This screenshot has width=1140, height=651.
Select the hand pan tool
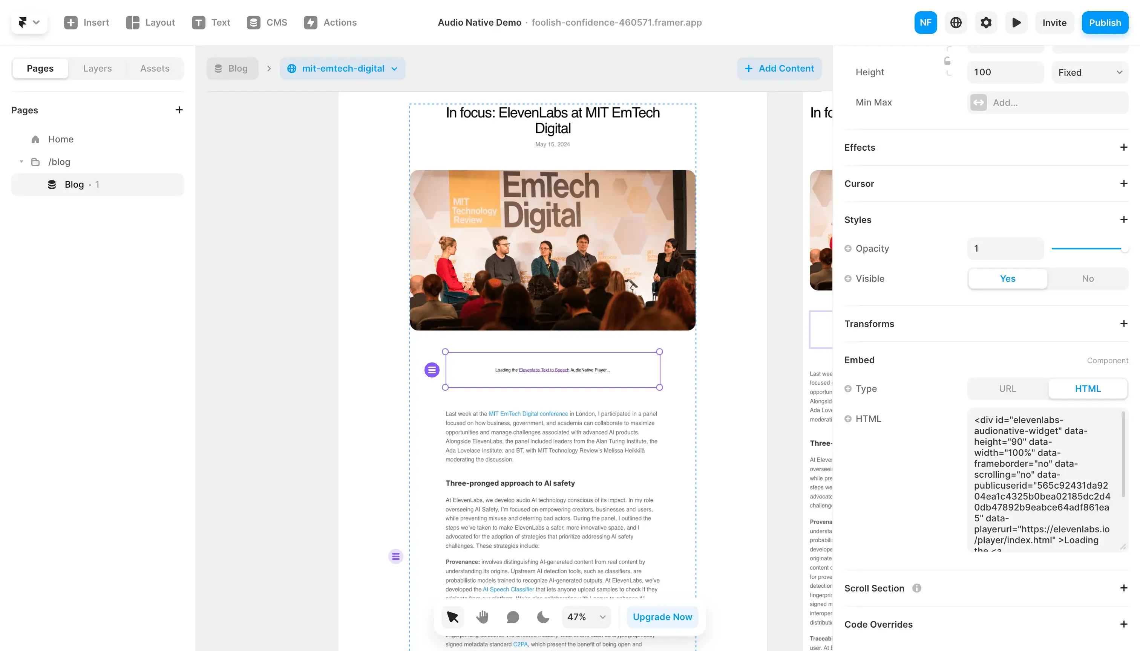click(482, 617)
